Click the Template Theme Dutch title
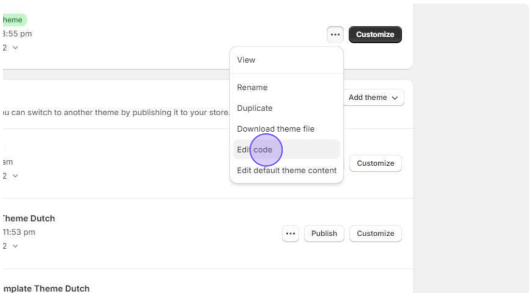The image size is (530, 293). tap(46, 289)
